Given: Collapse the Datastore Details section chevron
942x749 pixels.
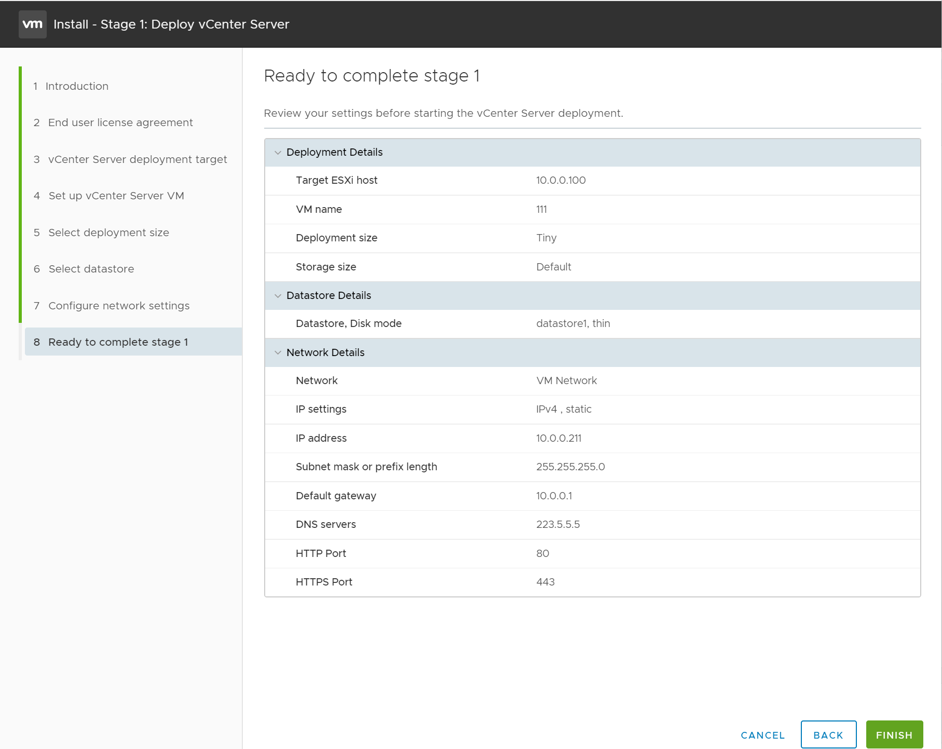Looking at the screenshot, I should (x=278, y=296).
